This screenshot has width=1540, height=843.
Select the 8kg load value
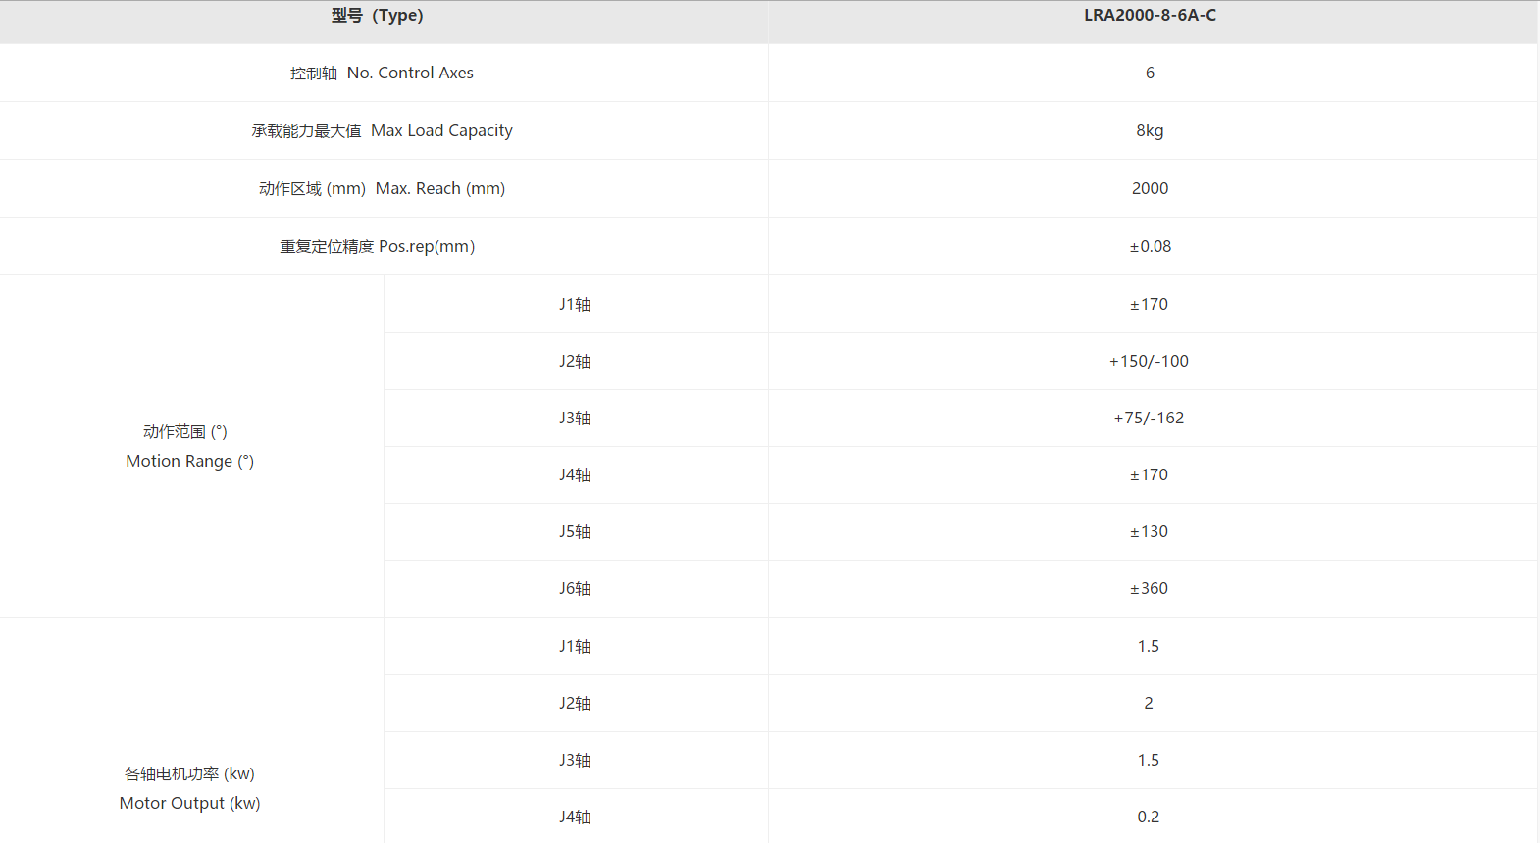(x=1150, y=131)
